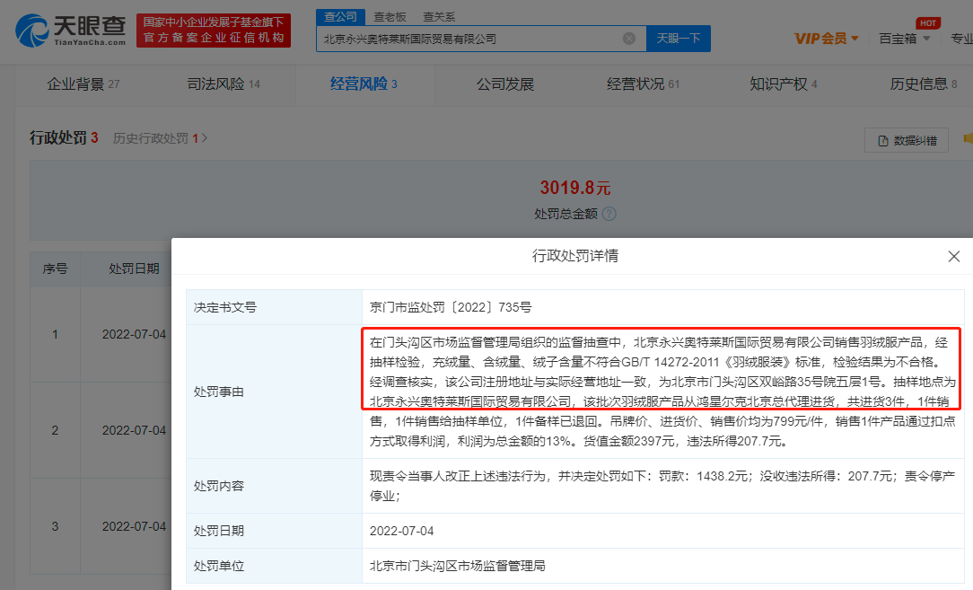Open the 司法风险 tab
This screenshot has height=590, width=973.
pyautogui.click(x=223, y=84)
